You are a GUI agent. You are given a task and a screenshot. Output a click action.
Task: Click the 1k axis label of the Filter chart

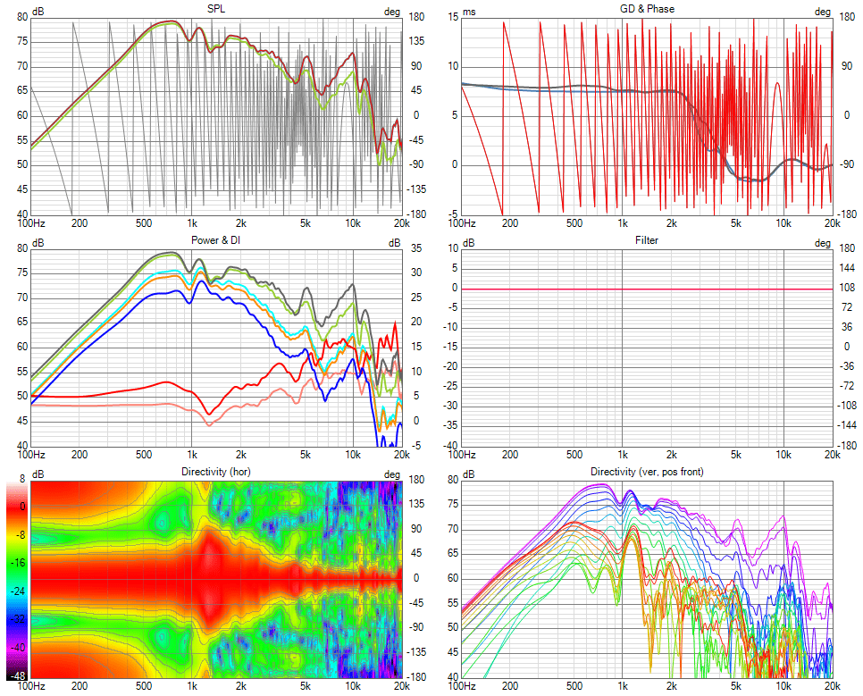[x=623, y=454]
